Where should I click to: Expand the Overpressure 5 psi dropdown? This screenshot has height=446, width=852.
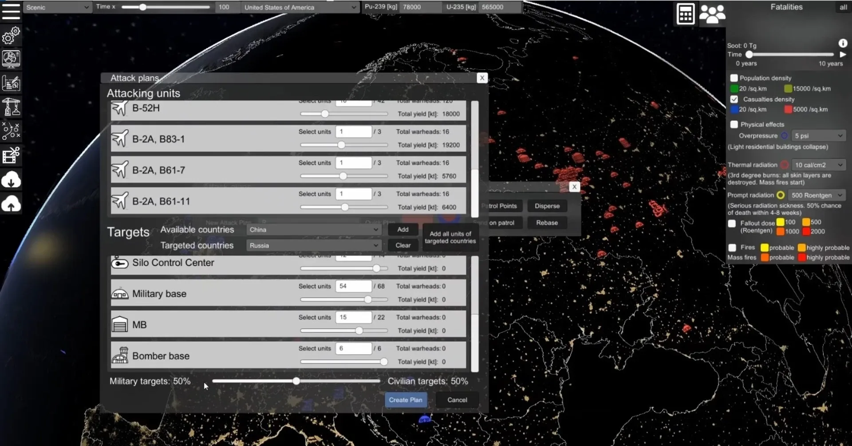pos(818,136)
